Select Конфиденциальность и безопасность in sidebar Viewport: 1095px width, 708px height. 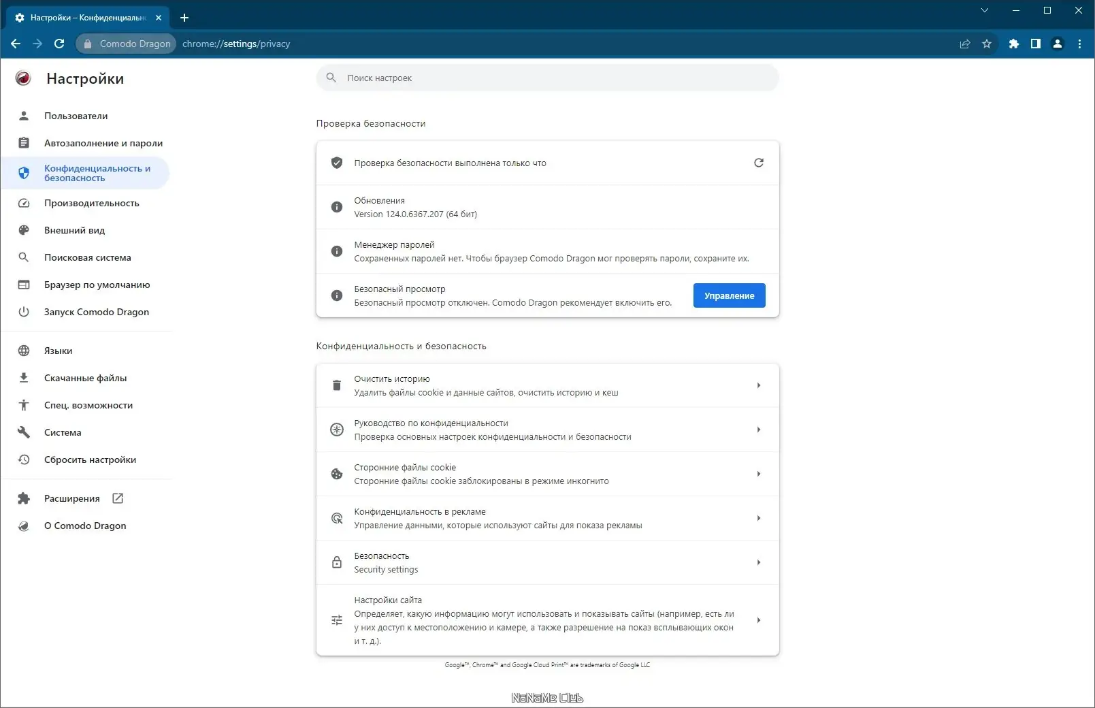point(85,173)
